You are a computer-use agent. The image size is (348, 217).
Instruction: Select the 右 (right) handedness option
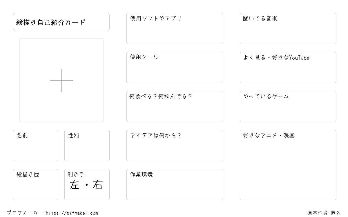point(98,185)
